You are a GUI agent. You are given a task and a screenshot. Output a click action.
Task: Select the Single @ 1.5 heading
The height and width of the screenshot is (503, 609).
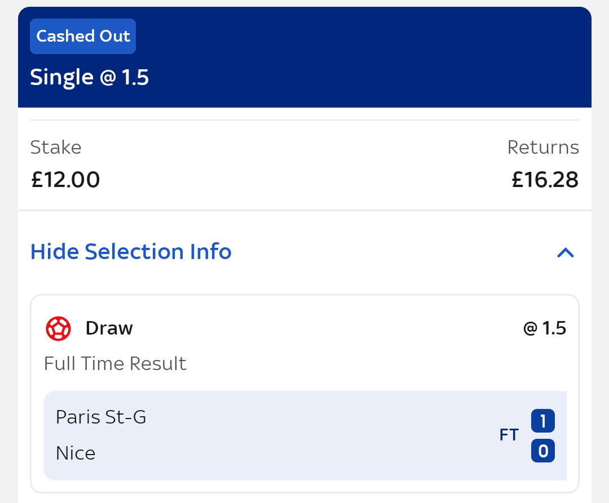coord(89,77)
